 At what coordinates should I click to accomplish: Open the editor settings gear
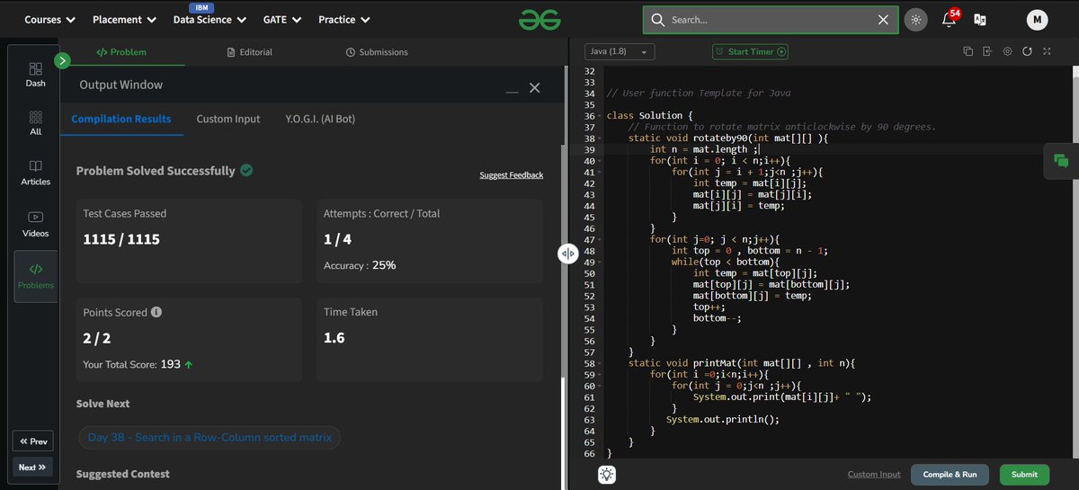coord(1007,51)
